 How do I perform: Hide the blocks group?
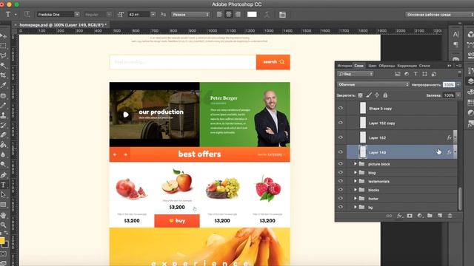341,190
